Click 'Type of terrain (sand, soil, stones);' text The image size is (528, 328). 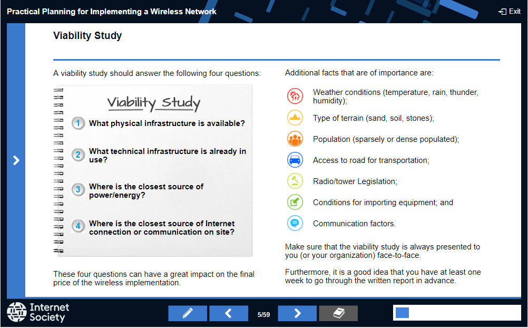coord(374,118)
